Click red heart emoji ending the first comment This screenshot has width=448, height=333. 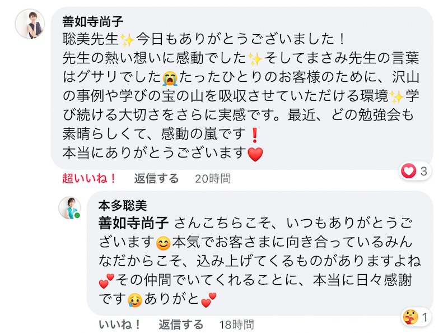point(255,153)
